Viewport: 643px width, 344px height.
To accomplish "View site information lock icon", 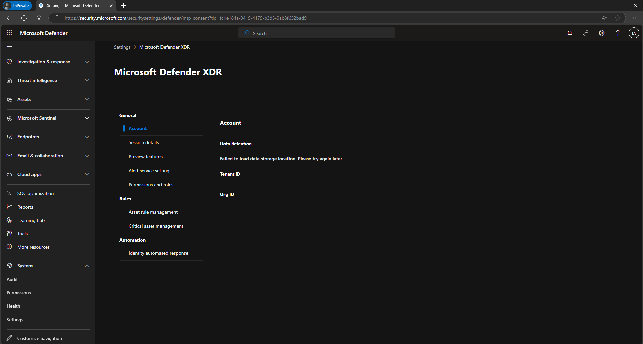I will click(x=57, y=18).
